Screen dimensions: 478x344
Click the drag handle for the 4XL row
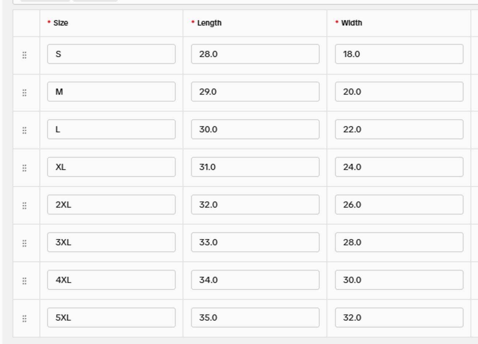coord(24,281)
